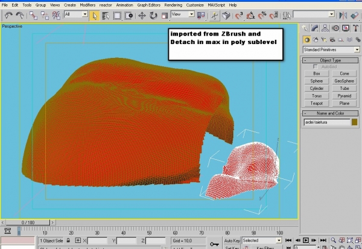Viewport: 362px width, 249px height.
Task: Enable the AutoGrid checkbox
Action: pyautogui.click(x=316, y=67)
